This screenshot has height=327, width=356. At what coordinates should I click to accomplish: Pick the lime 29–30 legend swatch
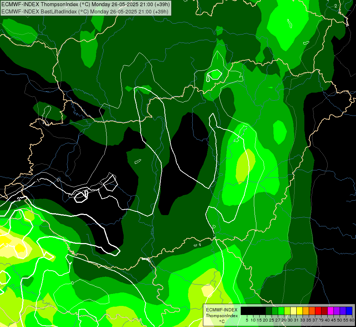tap(287, 311)
